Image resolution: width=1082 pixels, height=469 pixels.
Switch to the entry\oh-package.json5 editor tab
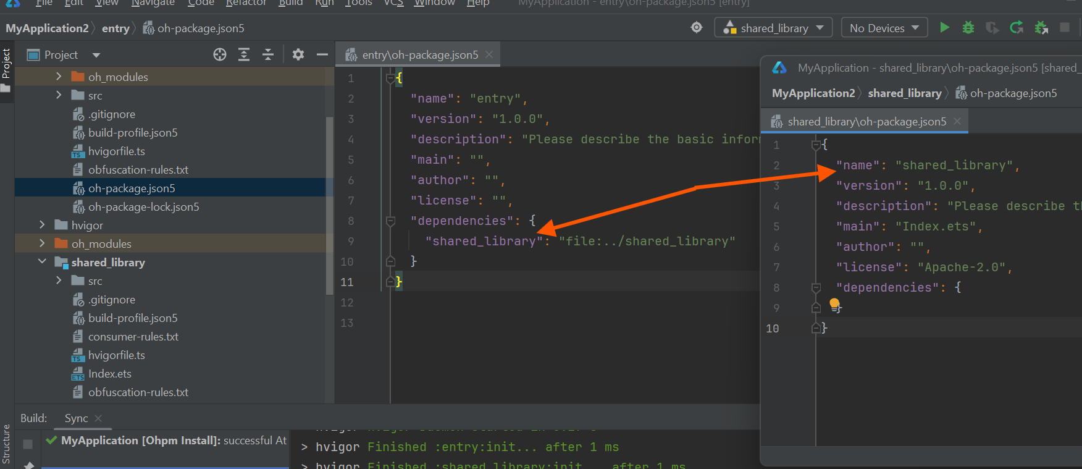pos(420,55)
